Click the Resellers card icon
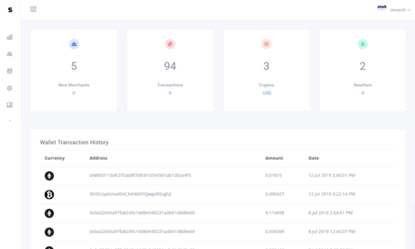The height and width of the screenshot is (249, 415). point(363,44)
